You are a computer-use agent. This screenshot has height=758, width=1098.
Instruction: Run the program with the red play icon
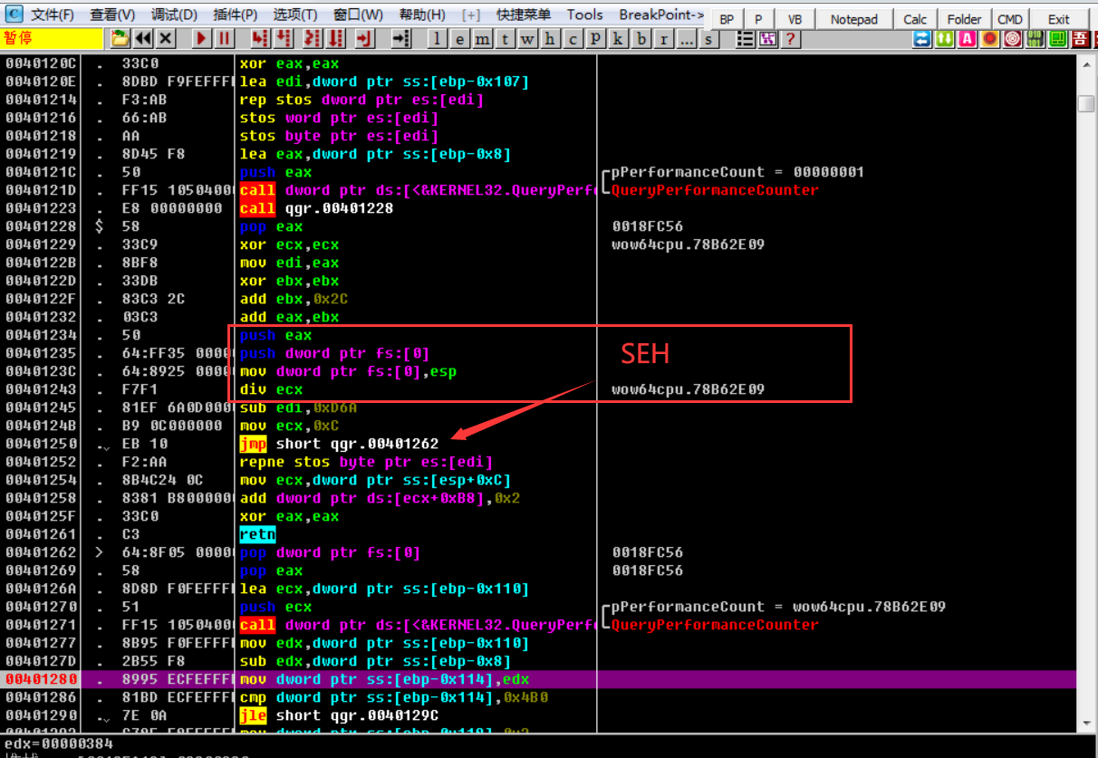[201, 38]
